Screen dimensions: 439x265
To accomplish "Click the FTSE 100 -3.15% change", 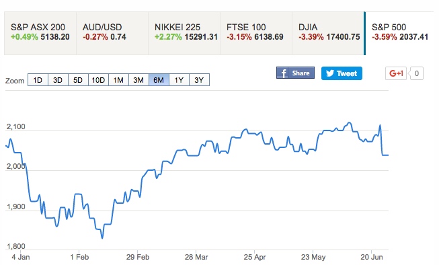I will (x=239, y=37).
